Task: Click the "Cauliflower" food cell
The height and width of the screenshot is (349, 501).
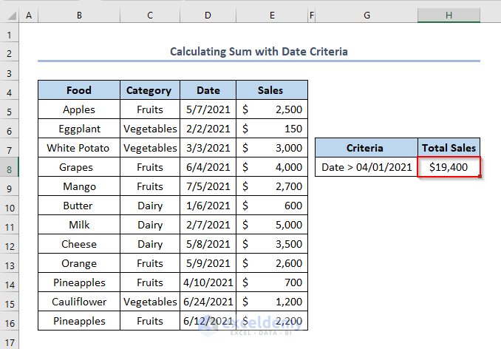Action: pyautogui.click(x=79, y=302)
